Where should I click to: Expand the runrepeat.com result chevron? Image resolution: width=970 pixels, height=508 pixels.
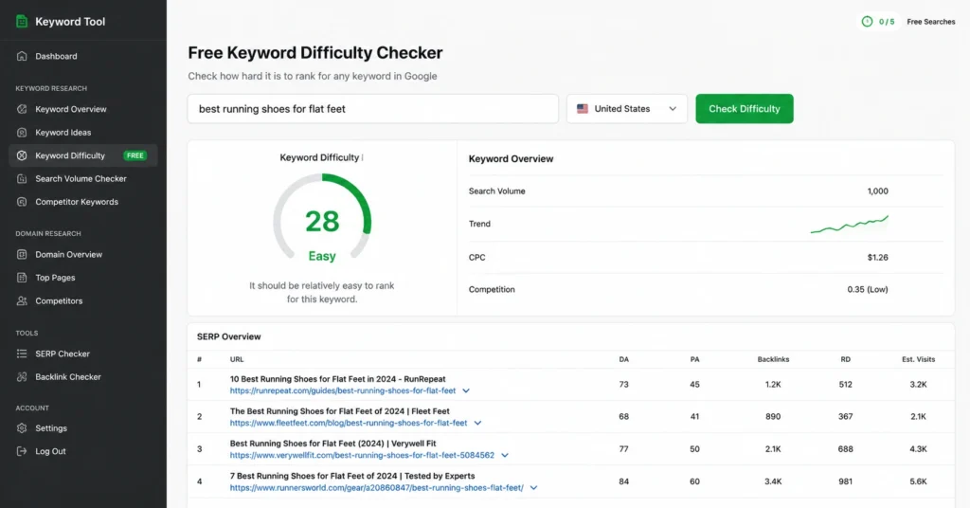466,391
